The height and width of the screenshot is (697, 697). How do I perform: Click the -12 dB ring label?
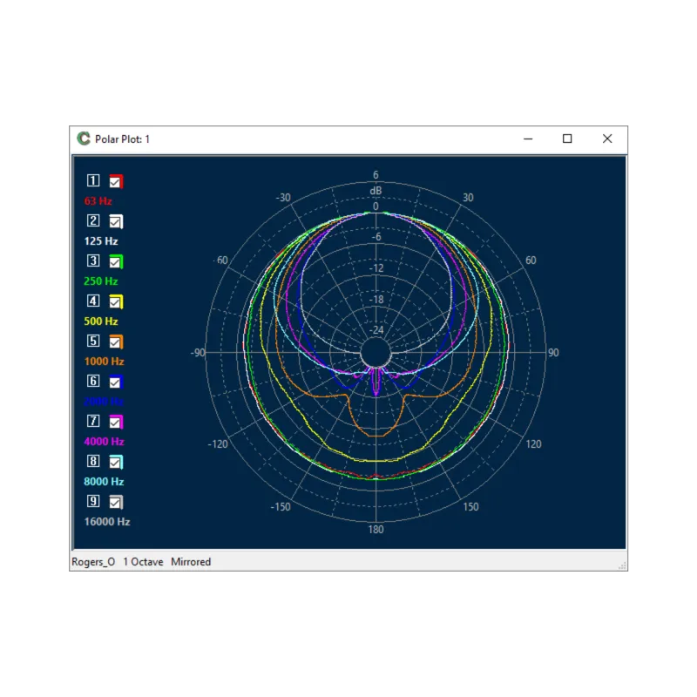pyautogui.click(x=376, y=268)
